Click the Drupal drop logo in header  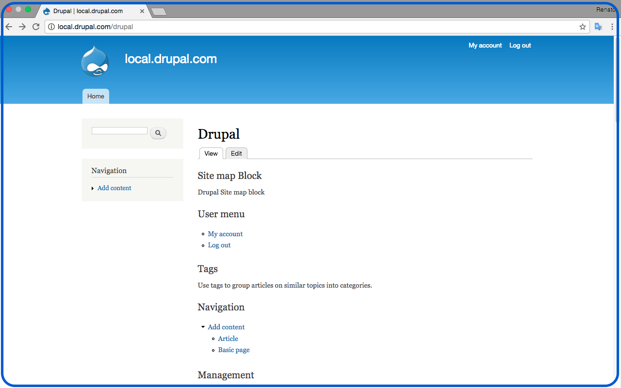point(95,61)
